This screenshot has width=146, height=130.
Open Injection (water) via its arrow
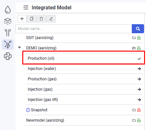(139, 69)
